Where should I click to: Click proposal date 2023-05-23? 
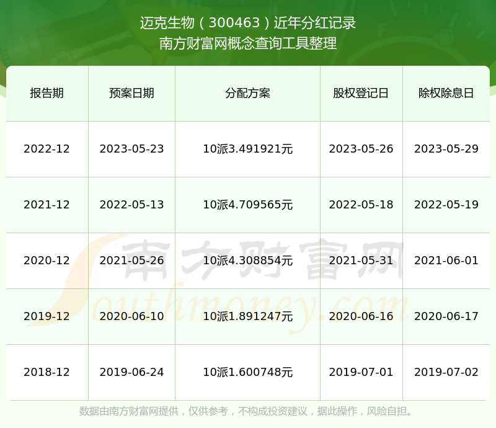131,149
